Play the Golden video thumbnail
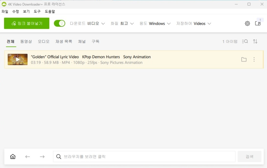The width and height of the screenshot is (267, 168). [x=18, y=60]
